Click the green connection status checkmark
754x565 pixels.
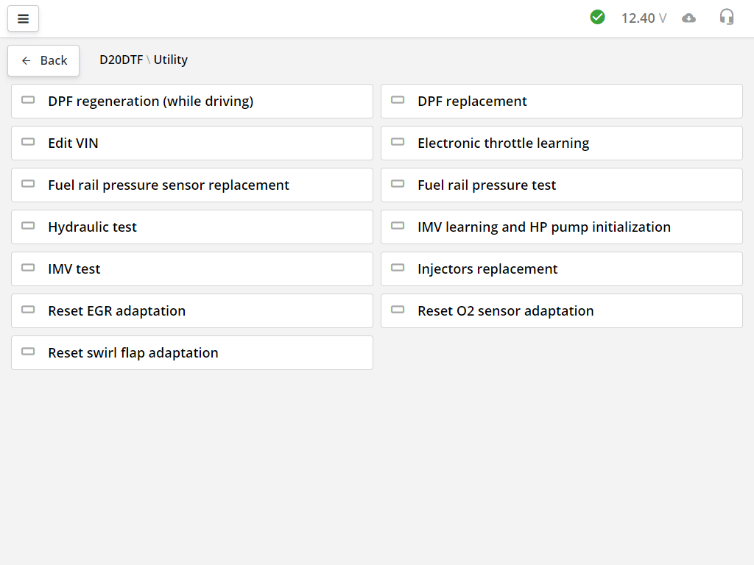(x=597, y=17)
